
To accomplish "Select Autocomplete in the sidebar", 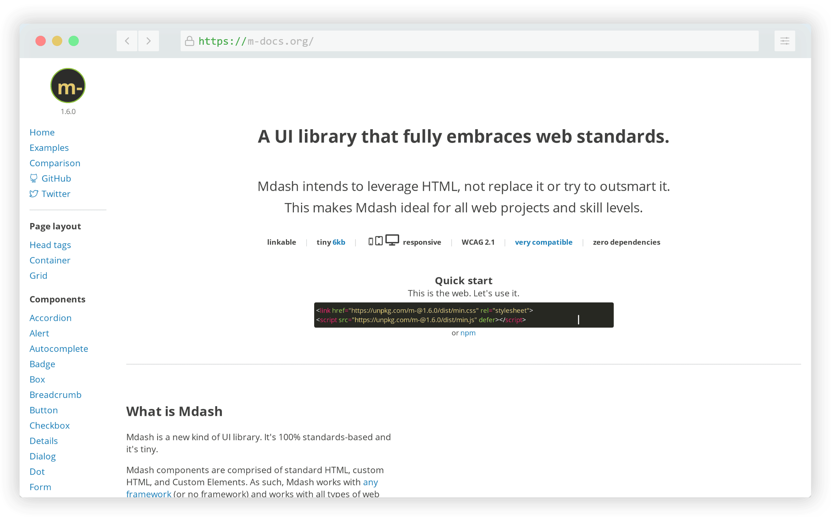I will coord(58,349).
